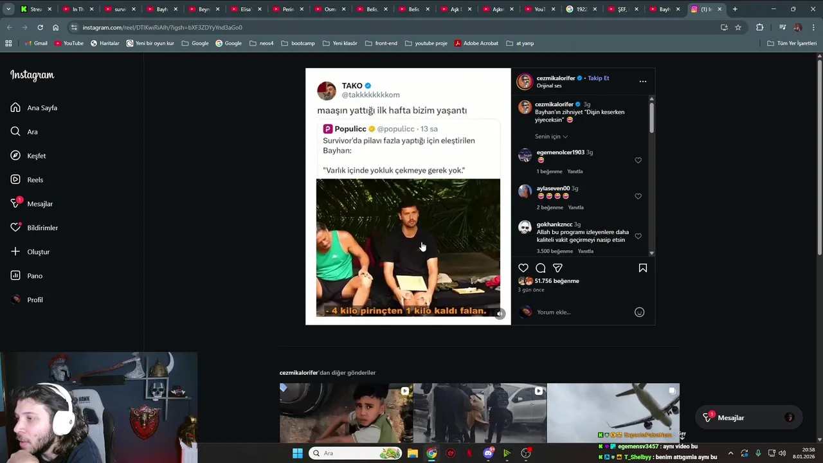
Task: Save post with bookmark icon
Action: point(642,268)
